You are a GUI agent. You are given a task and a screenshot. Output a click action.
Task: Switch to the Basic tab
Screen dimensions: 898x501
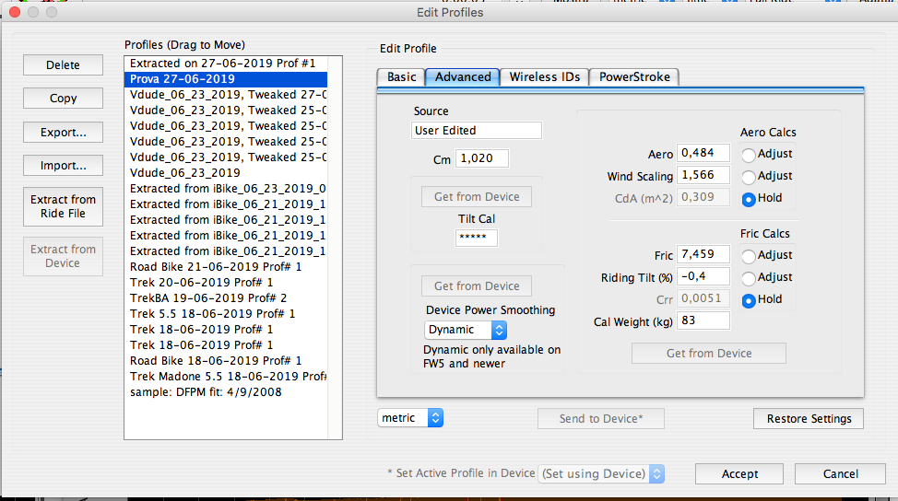pyautogui.click(x=401, y=77)
